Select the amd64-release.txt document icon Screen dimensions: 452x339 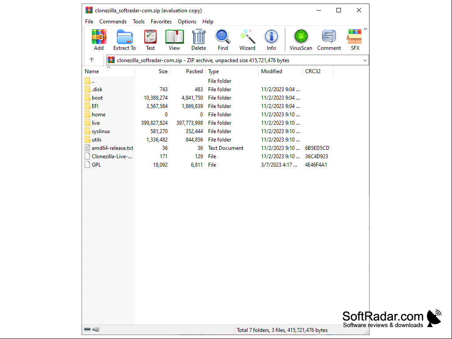tap(87, 148)
